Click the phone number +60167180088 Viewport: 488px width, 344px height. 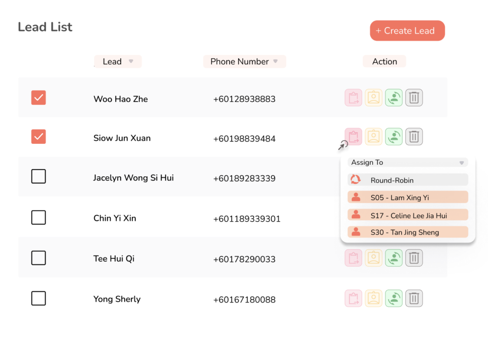[x=244, y=300]
